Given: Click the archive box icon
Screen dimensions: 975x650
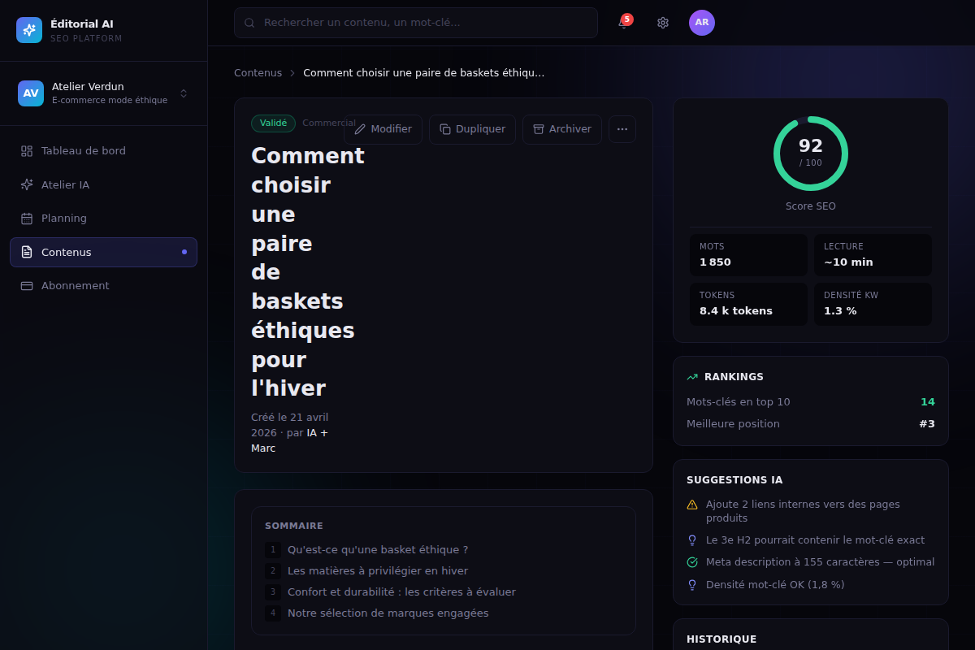Looking at the screenshot, I should click(x=539, y=129).
